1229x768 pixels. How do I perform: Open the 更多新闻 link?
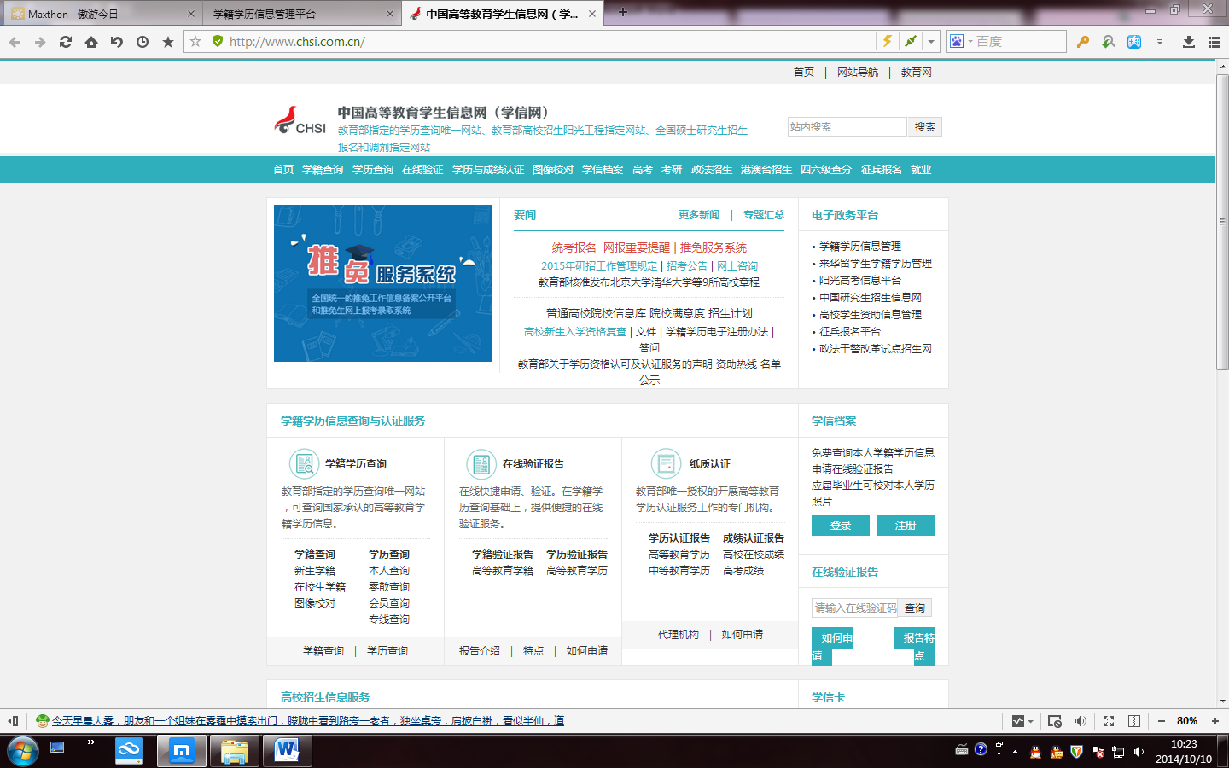click(x=699, y=215)
